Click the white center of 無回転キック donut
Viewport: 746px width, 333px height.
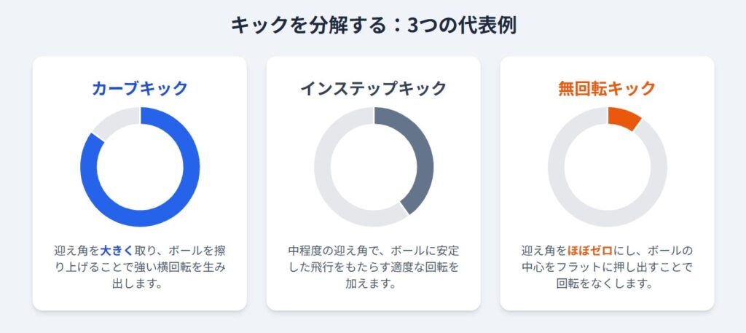pos(608,166)
